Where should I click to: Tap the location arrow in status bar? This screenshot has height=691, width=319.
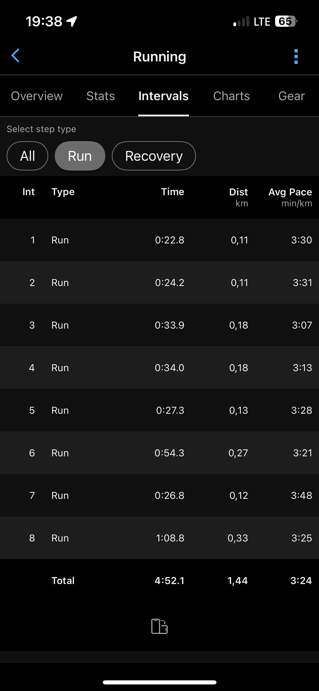pyautogui.click(x=72, y=21)
